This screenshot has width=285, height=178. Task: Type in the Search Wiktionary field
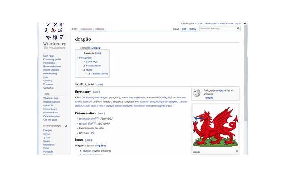217,28
